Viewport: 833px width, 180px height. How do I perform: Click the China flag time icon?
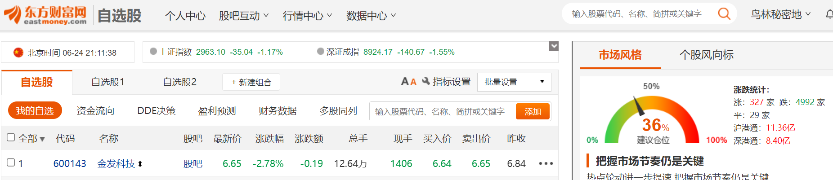(18, 53)
